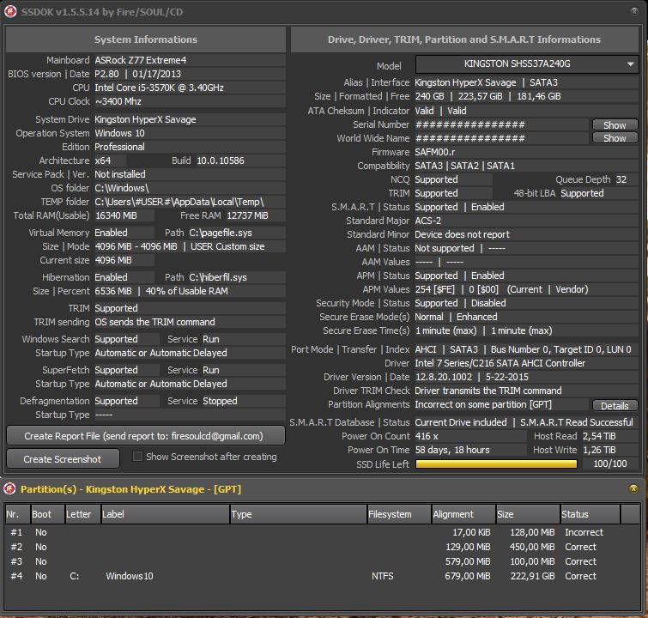
Task: Click Driver transmits the TRIM command text
Action: coord(488,391)
